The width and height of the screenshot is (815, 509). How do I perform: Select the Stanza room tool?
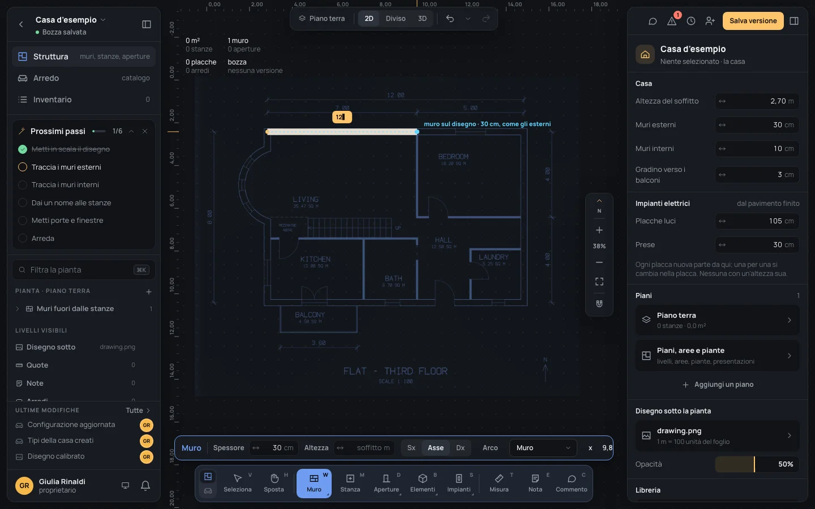pos(350,484)
